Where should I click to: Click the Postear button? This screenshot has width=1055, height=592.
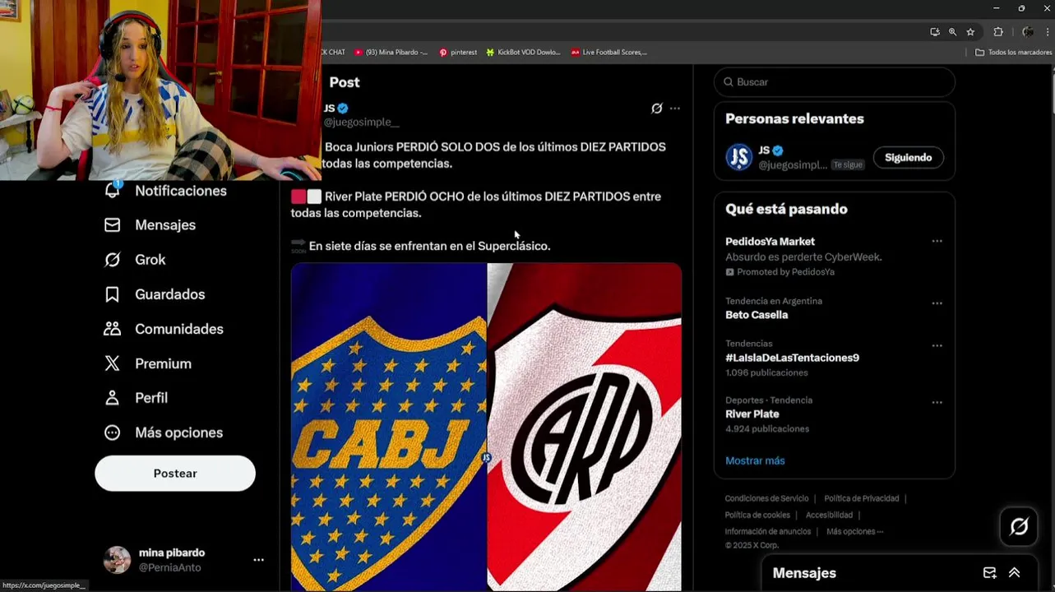[175, 474]
